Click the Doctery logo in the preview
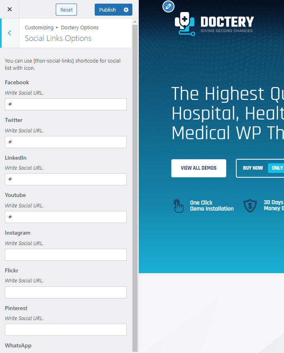 pyautogui.click(x=214, y=24)
